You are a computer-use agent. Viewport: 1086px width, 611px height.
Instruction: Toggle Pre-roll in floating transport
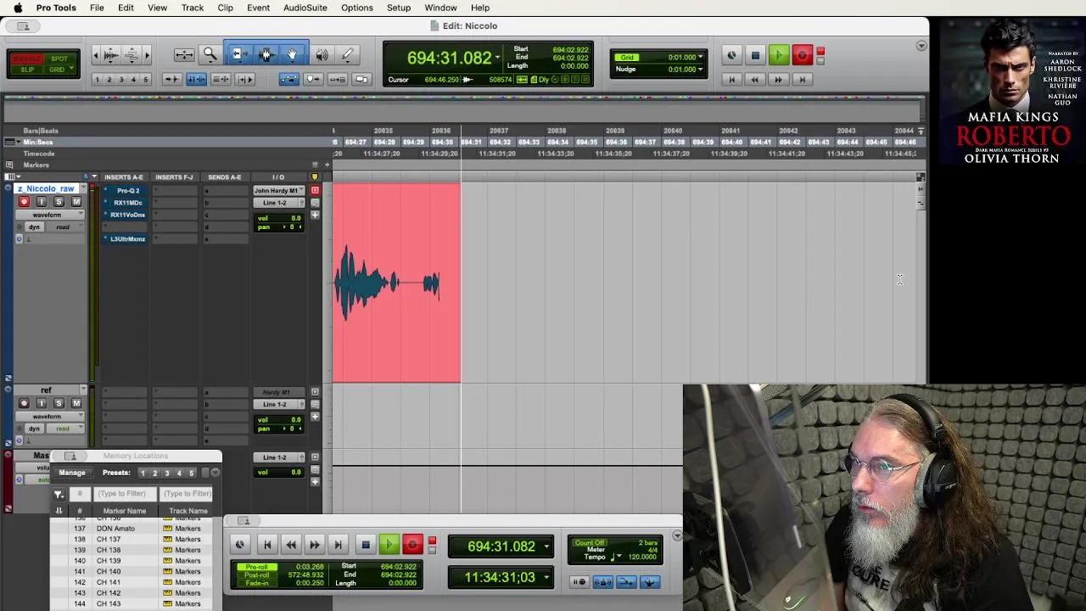click(256, 567)
